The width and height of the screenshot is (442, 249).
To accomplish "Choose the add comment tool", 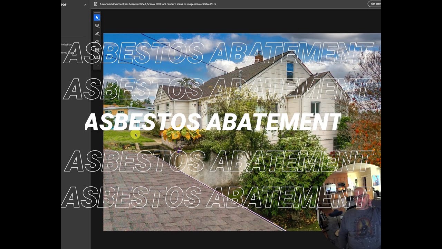I will pos(97,26).
